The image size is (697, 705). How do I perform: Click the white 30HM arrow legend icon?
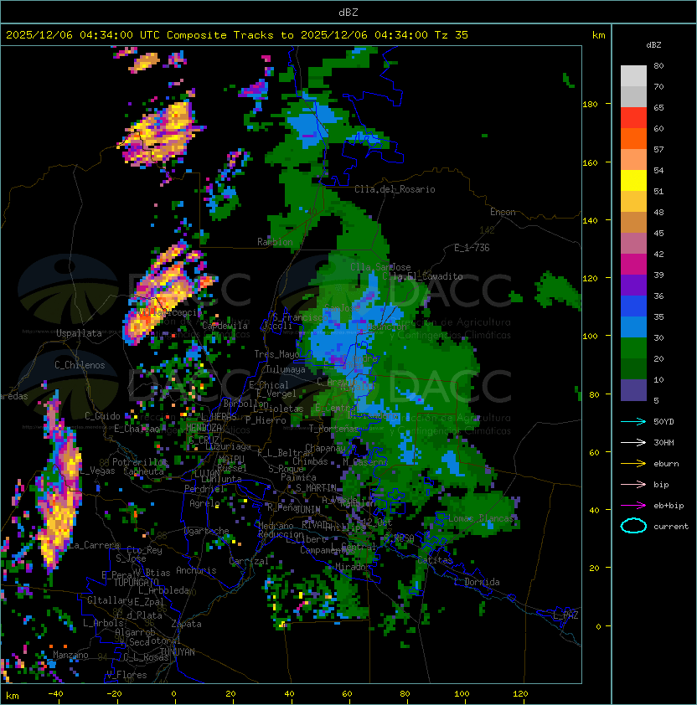click(633, 442)
